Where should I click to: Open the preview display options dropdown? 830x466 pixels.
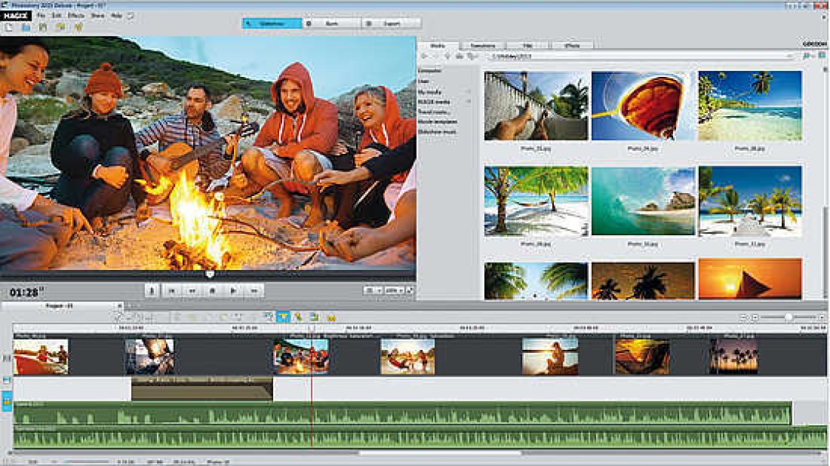(372, 291)
